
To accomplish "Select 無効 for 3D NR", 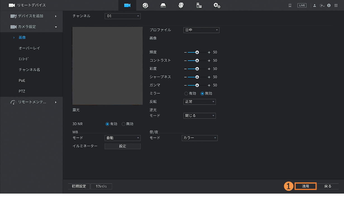I will (124, 124).
